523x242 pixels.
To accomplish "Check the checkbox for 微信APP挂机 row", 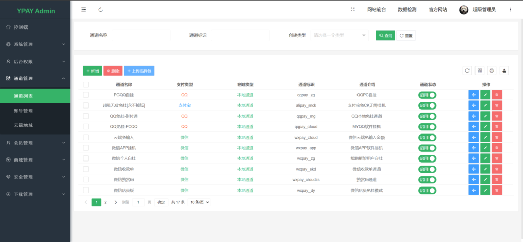I will point(86,148).
